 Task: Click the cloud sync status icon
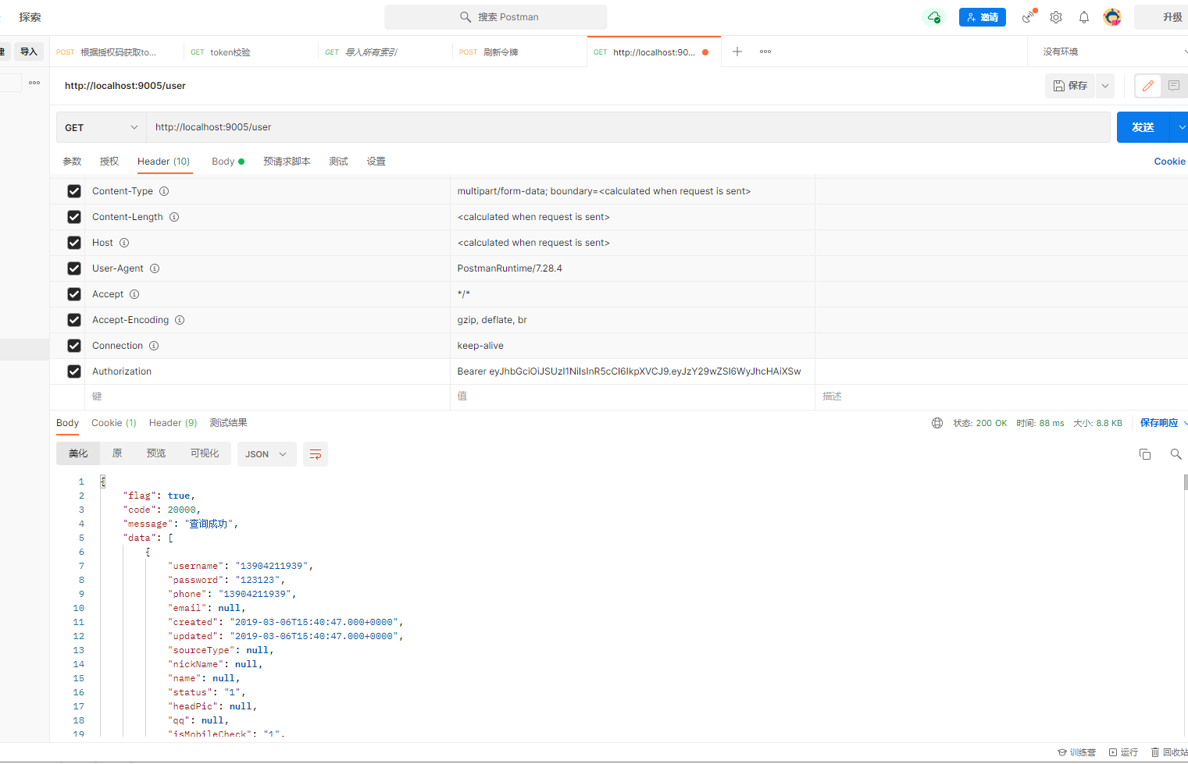tap(933, 17)
